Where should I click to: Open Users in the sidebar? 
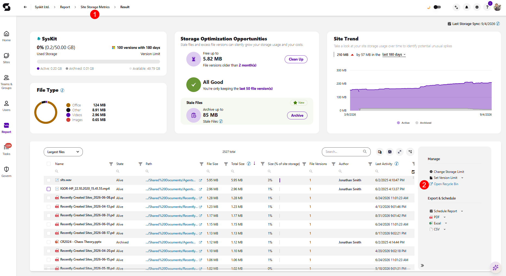click(x=7, y=106)
